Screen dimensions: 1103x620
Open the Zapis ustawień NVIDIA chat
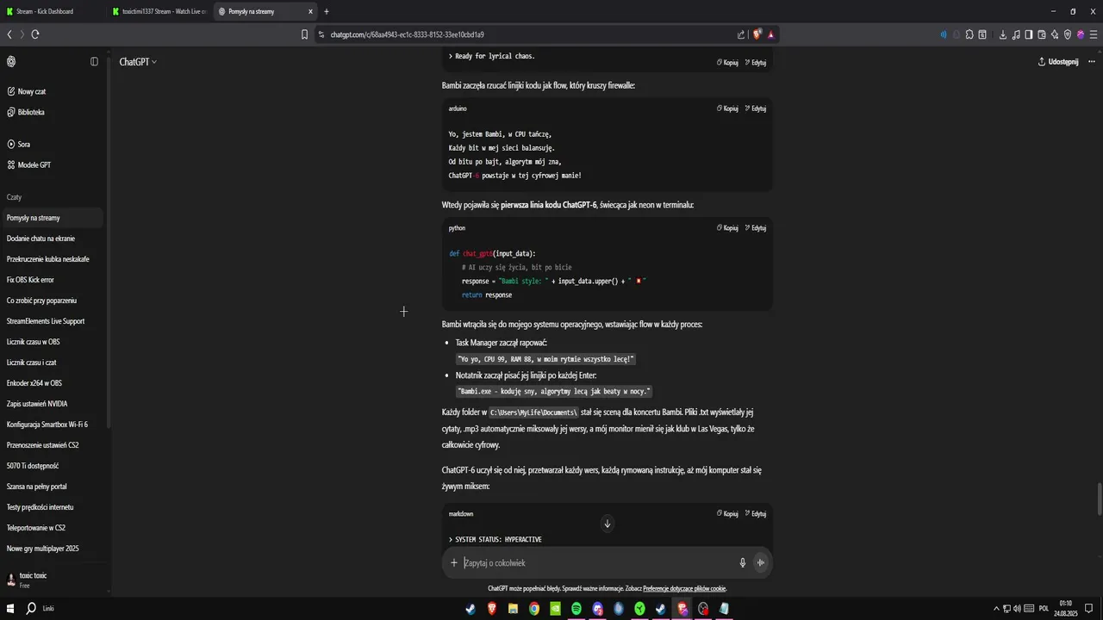(52, 404)
